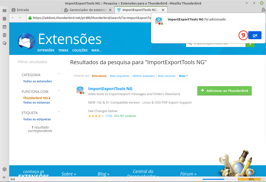Viewport: 266px width, 182px height.
Task: Open the Tasks space icon
Action: 4,35
